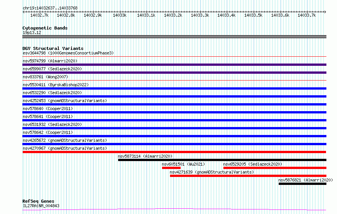Click short red nsv6051501 (Wu2021) bar

point(171,168)
